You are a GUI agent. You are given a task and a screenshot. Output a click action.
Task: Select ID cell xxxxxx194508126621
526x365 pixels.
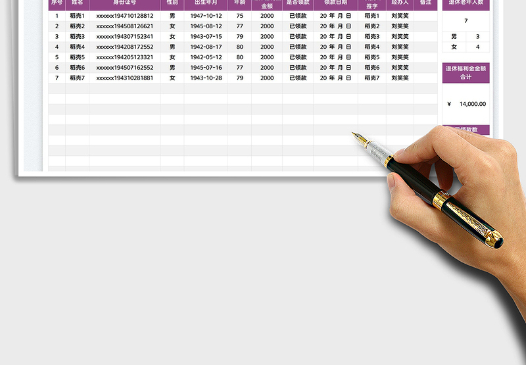124,26
